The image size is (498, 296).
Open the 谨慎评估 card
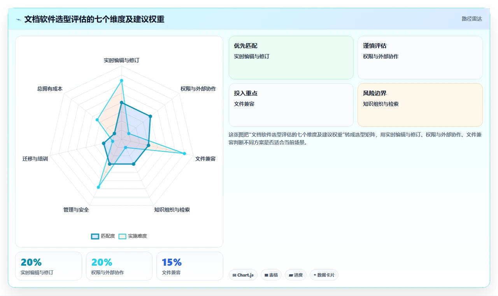tap(420, 58)
